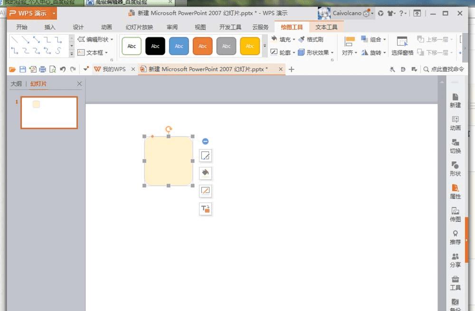
Task: Open the 动画 sidebar panel
Action: (x=455, y=124)
